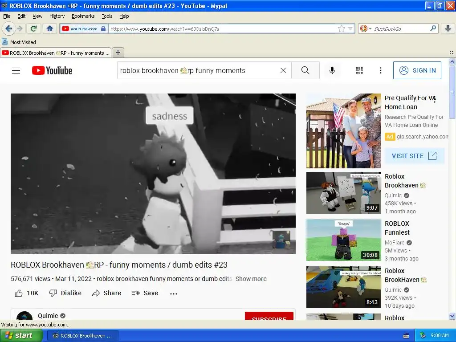
Task: Open the Bookmarks menu
Action: click(83, 16)
